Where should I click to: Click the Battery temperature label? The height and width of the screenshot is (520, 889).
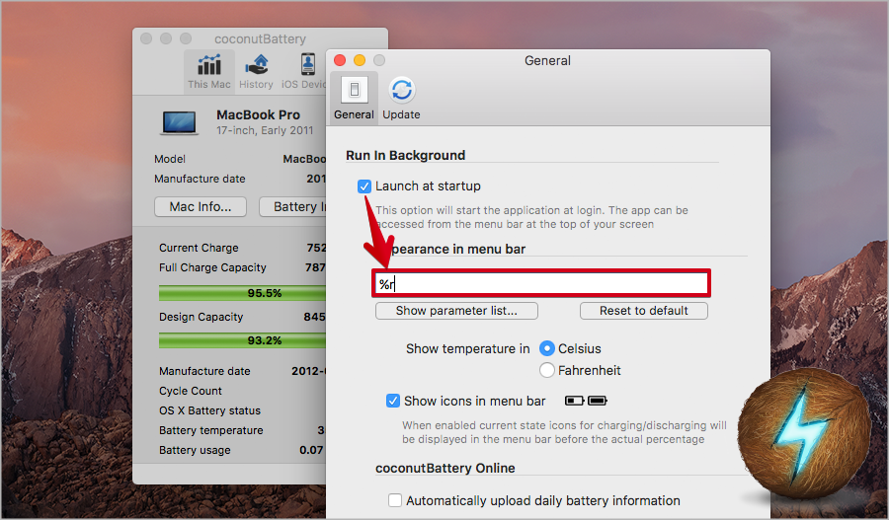click(211, 430)
